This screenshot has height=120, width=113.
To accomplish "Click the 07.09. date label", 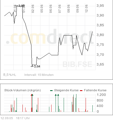I will (x=60, y=8).
